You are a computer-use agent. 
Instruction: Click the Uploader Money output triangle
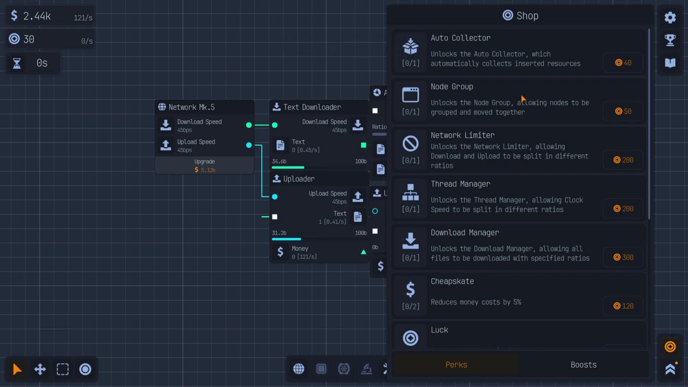363,252
